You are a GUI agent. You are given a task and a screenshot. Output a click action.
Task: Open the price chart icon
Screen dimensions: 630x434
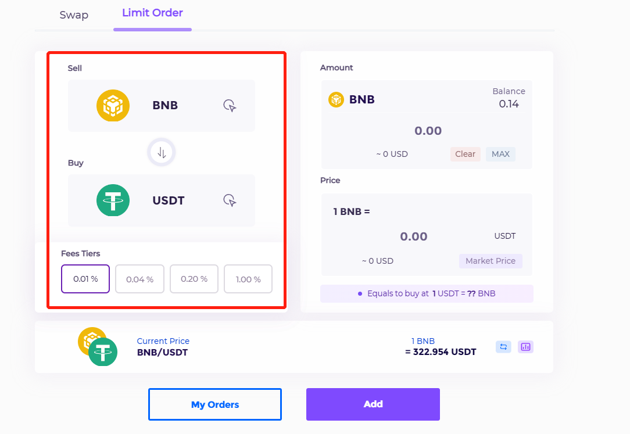click(x=525, y=347)
